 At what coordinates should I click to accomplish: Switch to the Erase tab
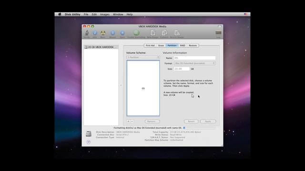(161, 46)
